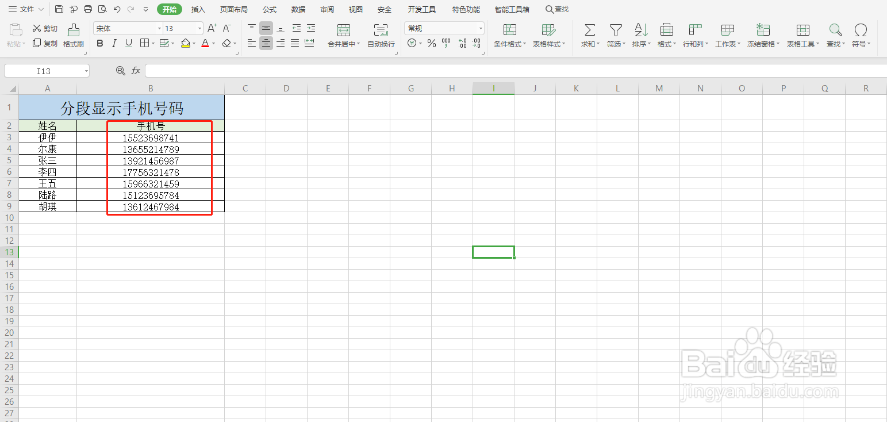Expand the quick access toolbar customize arrow

coord(145,9)
